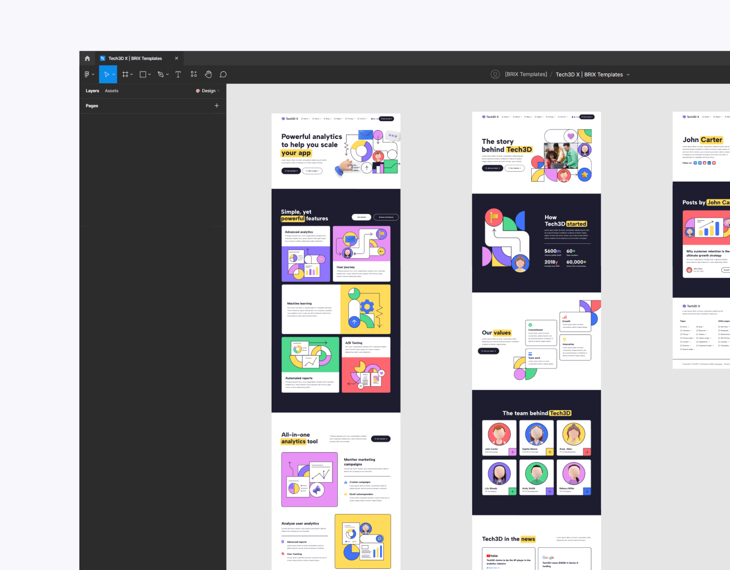Select the Automated reports feature card
The width and height of the screenshot is (730, 570).
coord(311,365)
